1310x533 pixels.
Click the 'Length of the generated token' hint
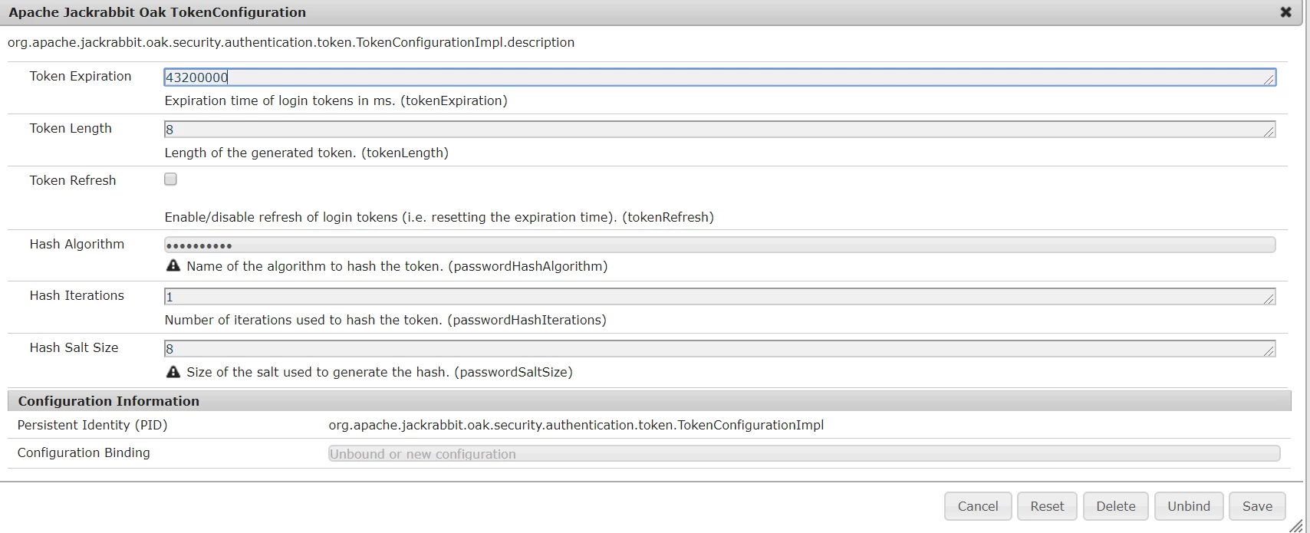pyautogui.click(x=306, y=153)
